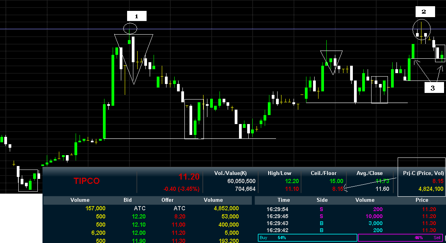Click the offer price 11.00
The width and height of the screenshot is (446, 243).
(178, 225)
